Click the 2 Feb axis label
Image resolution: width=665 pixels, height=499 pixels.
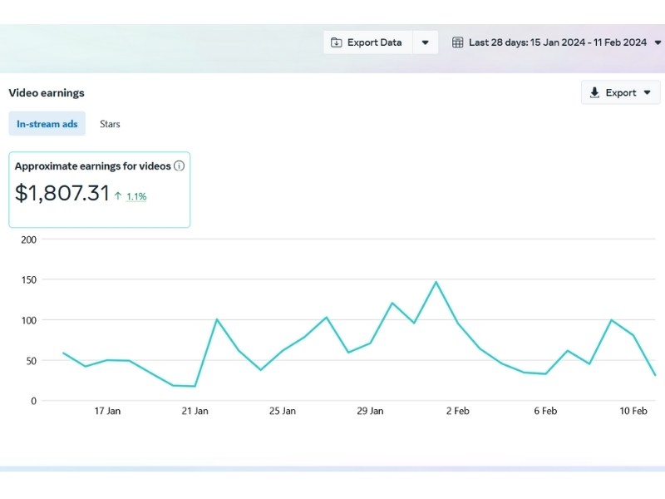458,411
